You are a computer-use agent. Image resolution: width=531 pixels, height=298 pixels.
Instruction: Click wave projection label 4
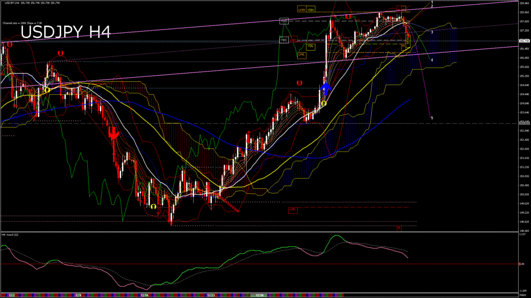click(432, 59)
